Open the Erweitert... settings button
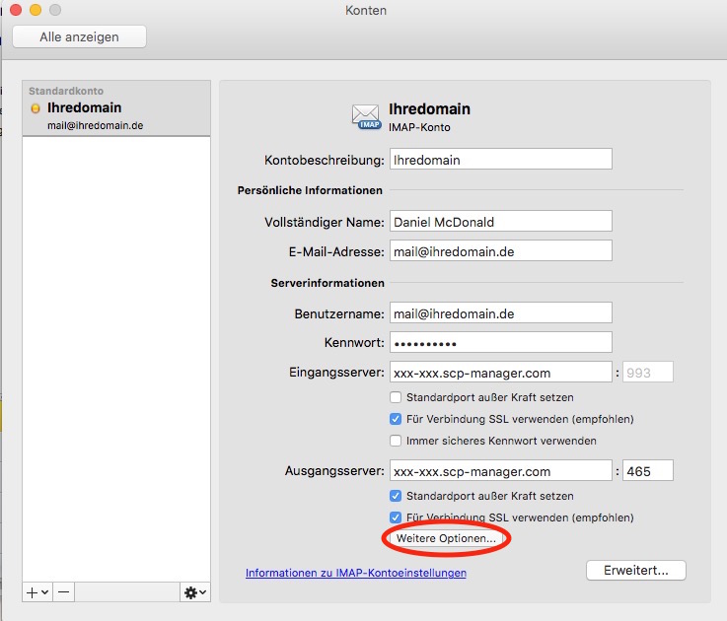The height and width of the screenshot is (621, 727). 635,570
